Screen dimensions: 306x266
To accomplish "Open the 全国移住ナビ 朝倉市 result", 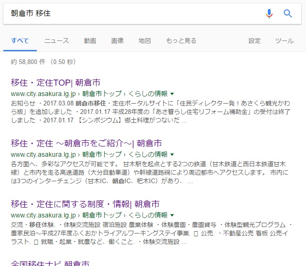I will tap(50, 263).
